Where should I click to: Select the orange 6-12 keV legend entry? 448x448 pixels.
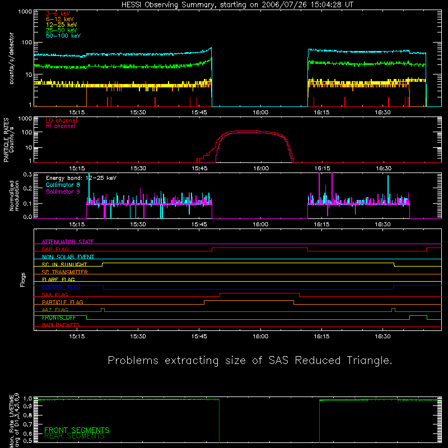click(60, 19)
